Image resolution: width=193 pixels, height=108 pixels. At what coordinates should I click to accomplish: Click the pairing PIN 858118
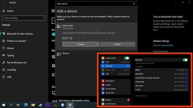coord(67,38)
